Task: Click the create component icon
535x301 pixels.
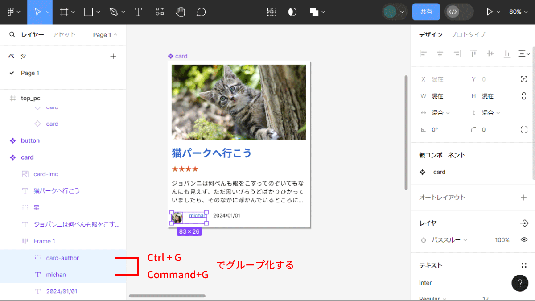Action: point(272,12)
